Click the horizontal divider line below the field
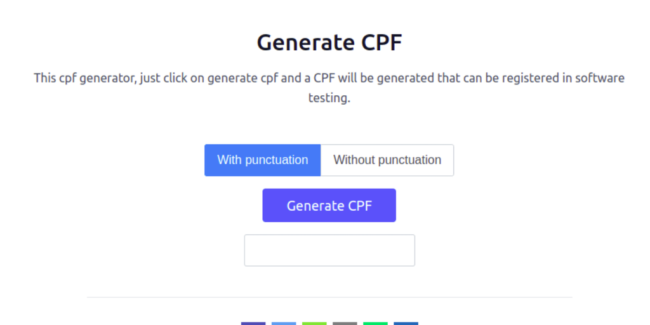 329,297
